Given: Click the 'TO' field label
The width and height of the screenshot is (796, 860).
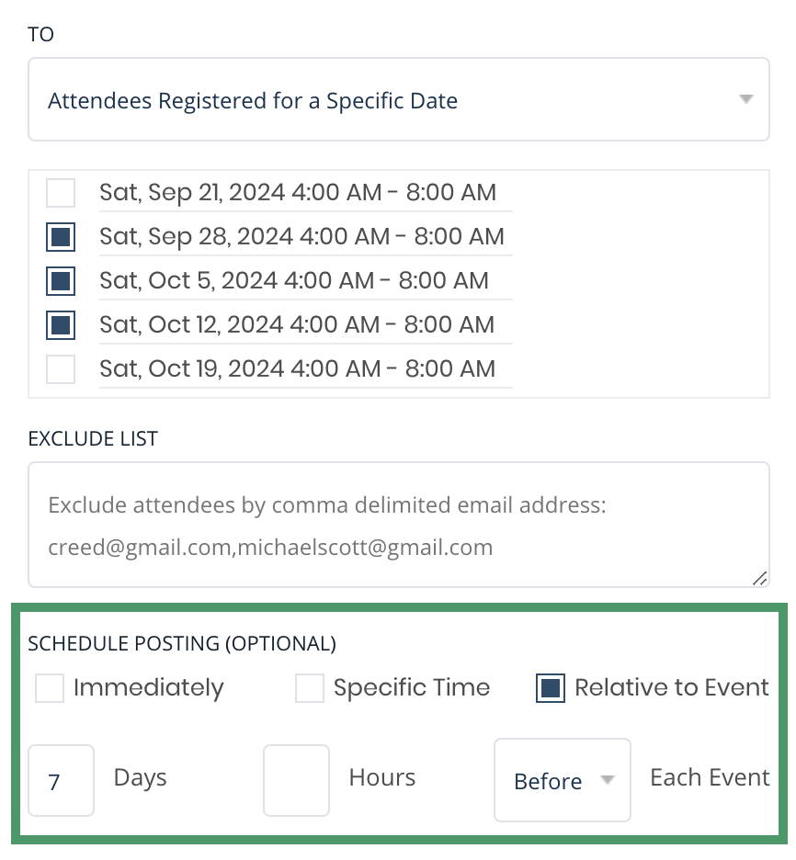Looking at the screenshot, I should point(40,35).
